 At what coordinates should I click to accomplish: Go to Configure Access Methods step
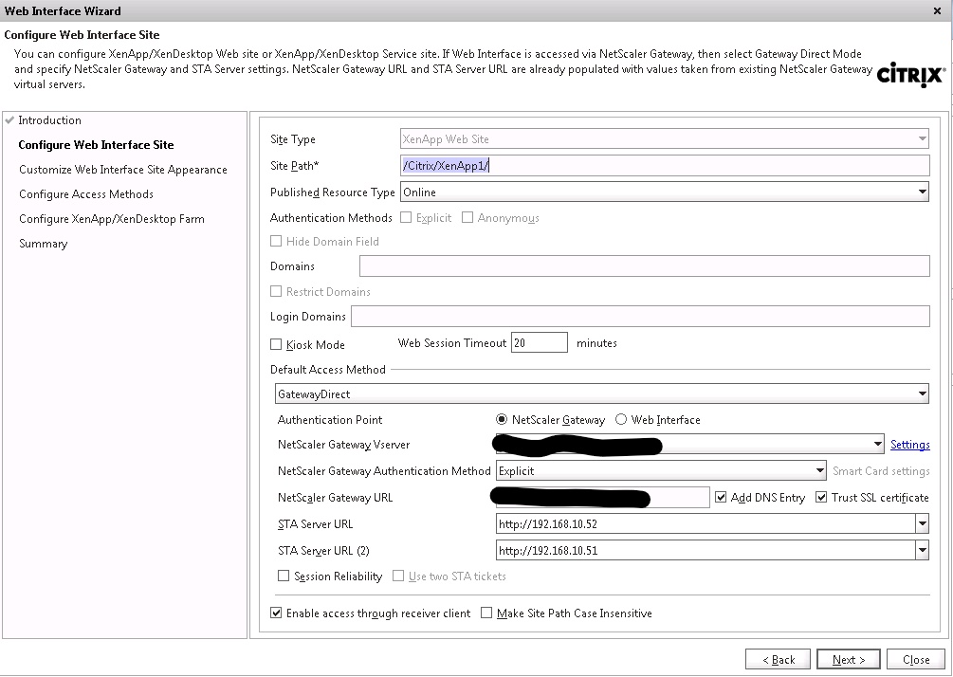pos(86,194)
